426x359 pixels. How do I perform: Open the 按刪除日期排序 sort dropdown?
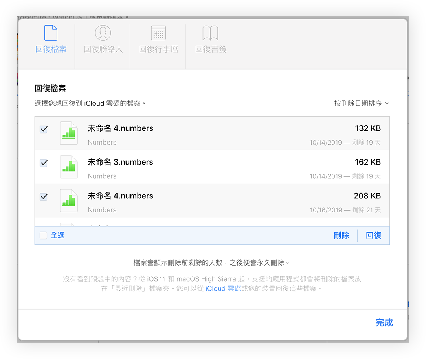(x=362, y=103)
